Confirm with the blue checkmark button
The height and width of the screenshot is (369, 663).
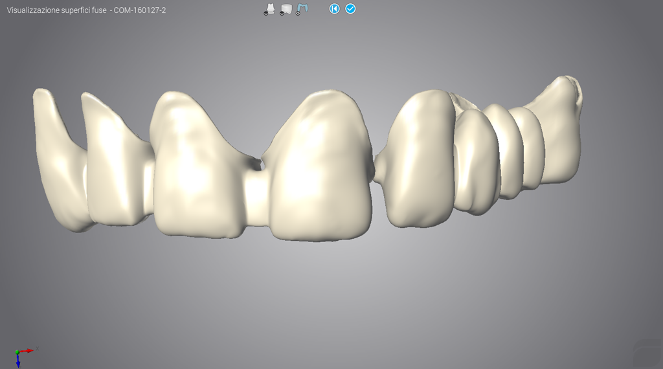(350, 8)
